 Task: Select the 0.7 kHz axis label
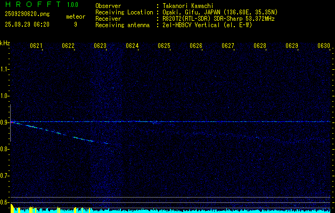[5, 176]
